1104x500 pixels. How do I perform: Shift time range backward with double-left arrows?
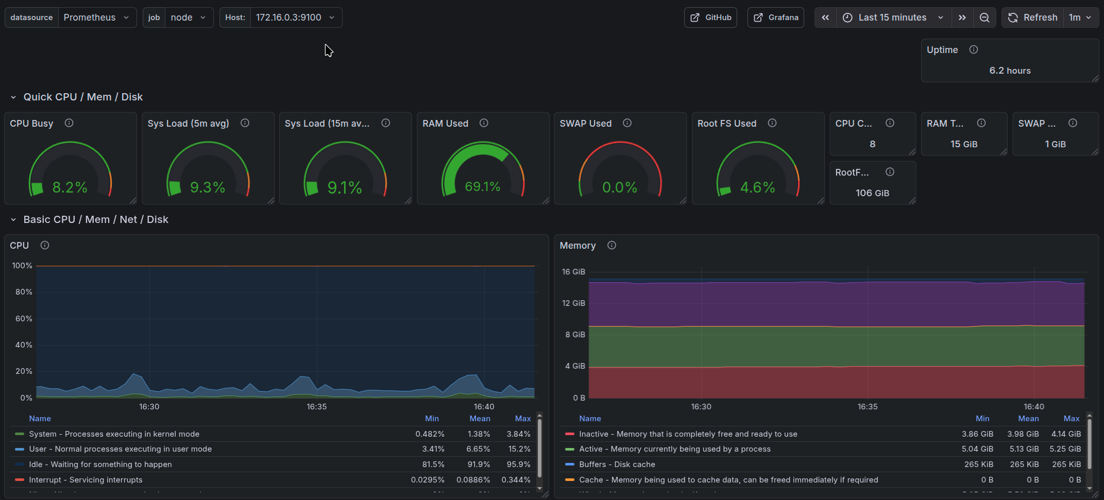[825, 18]
